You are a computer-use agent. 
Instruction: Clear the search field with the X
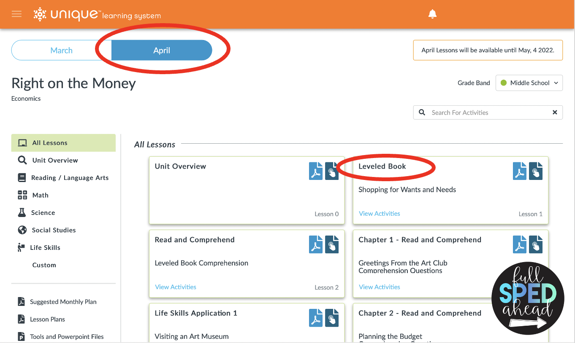[555, 112]
